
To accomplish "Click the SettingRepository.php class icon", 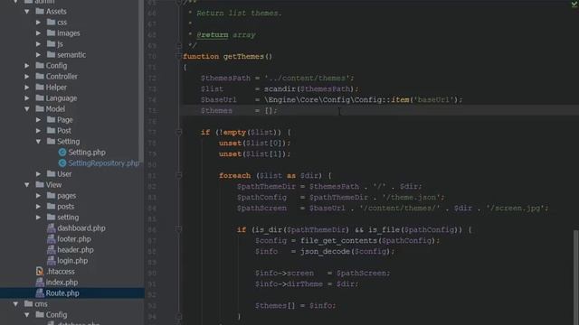I will pyautogui.click(x=62, y=162).
